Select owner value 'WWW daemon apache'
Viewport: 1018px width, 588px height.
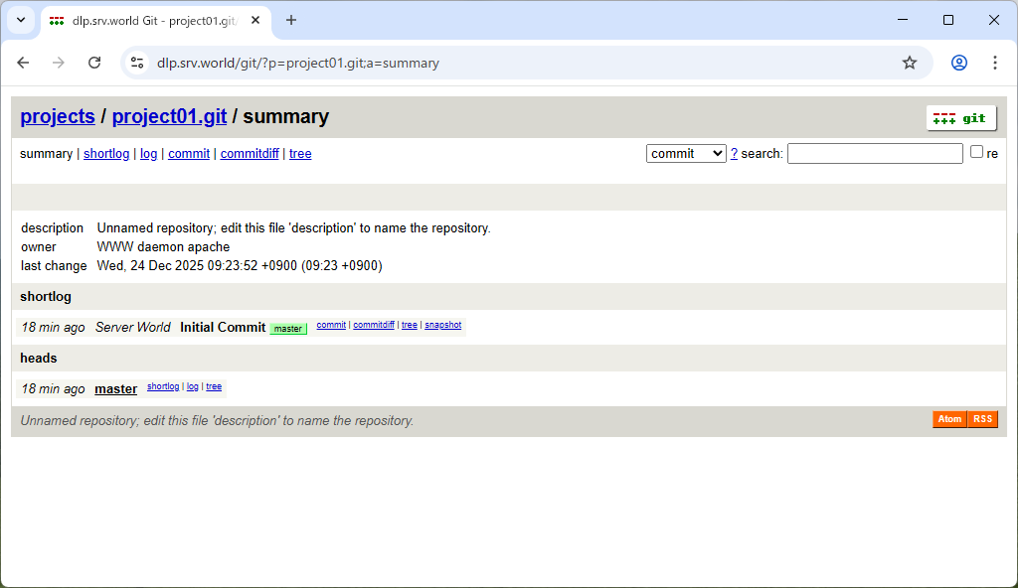163,247
